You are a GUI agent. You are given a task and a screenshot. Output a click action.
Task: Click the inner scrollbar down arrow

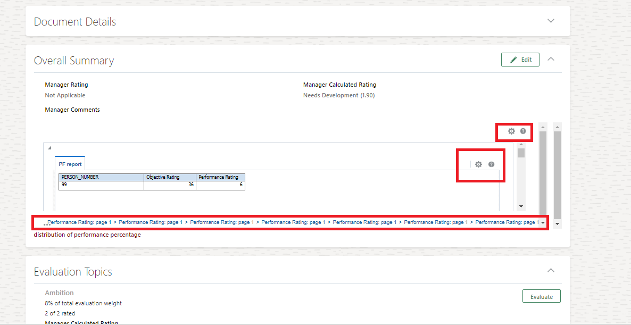tap(521, 206)
